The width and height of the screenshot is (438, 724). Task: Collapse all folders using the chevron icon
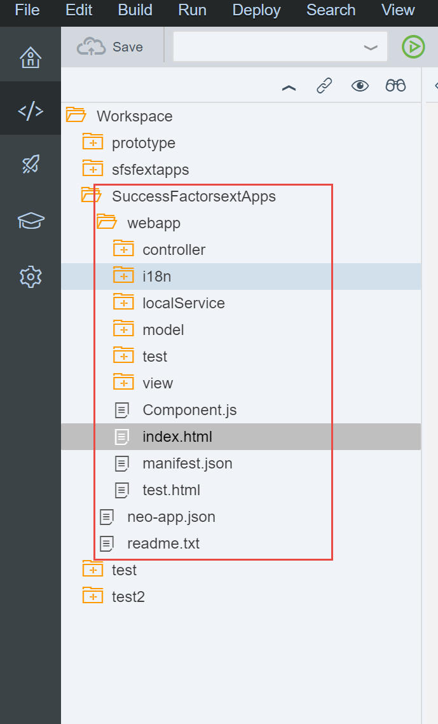pyautogui.click(x=289, y=86)
